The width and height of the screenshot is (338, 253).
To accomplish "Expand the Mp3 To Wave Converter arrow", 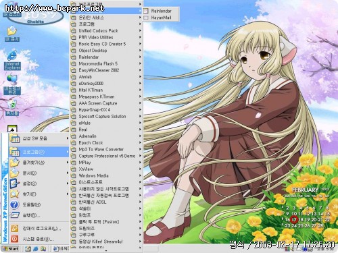I will click(x=140, y=149).
